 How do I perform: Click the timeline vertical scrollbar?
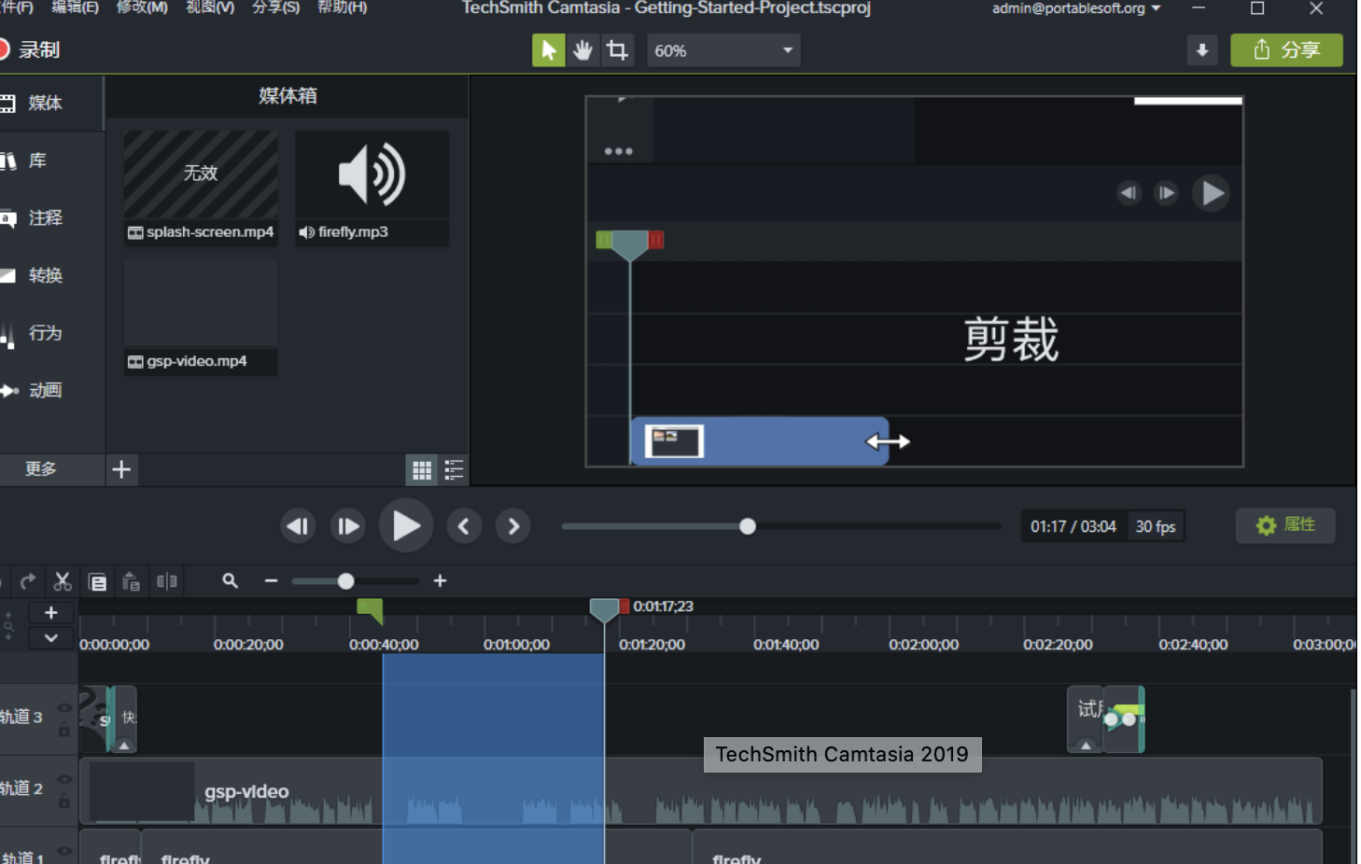click(x=1352, y=776)
